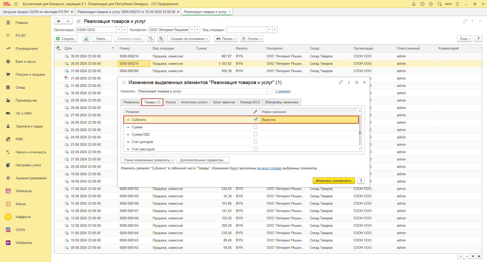This screenshot has height=262, width=487.
Task: Open notifications bell icon
Action: click(x=414, y=4)
